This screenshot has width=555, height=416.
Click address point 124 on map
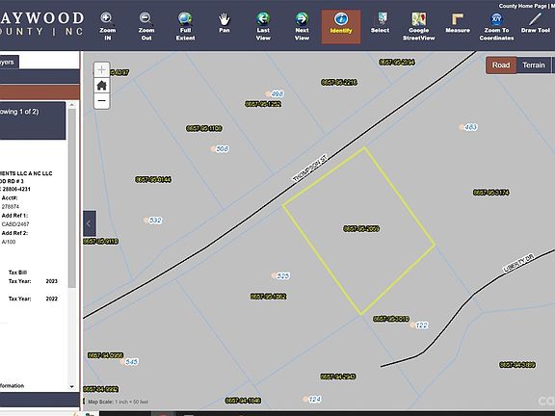pos(312,400)
